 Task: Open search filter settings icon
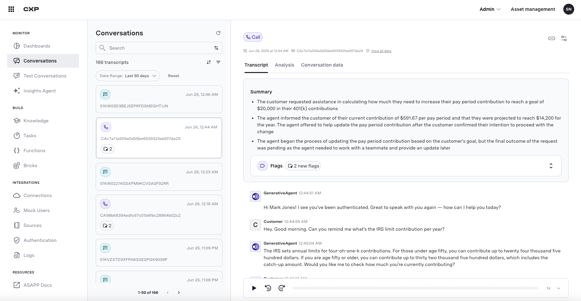(216, 48)
